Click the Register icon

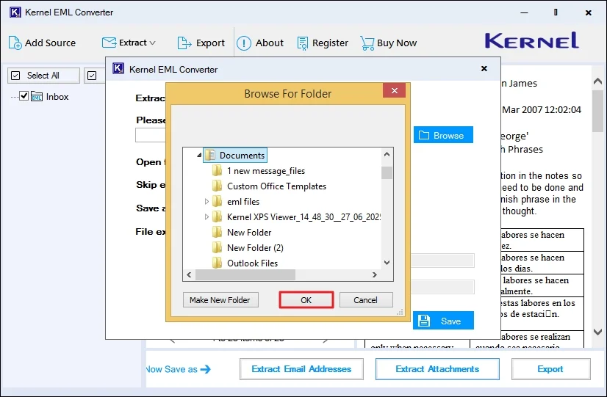pyautogui.click(x=303, y=43)
